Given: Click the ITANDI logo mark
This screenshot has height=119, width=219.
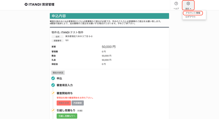Looking at the screenshot, I should pyautogui.click(x=26, y=5).
